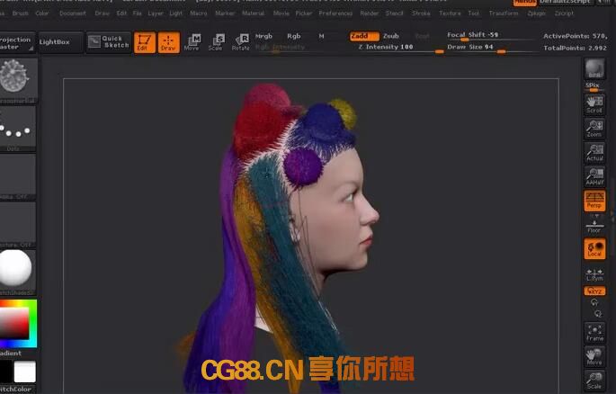Open the Tool menu

tap(473, 13)
